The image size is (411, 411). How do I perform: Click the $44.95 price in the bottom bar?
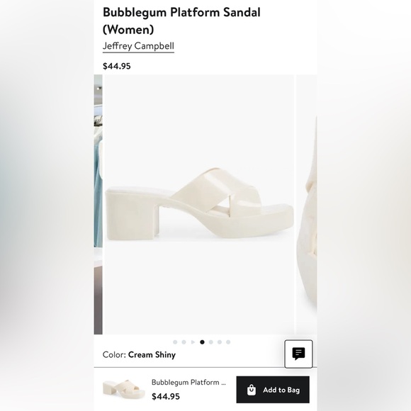[x=166, y=396]
